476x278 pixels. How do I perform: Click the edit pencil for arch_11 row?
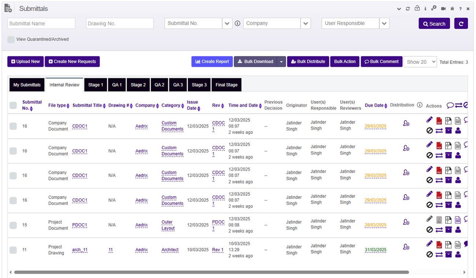(x=429, y=244)
